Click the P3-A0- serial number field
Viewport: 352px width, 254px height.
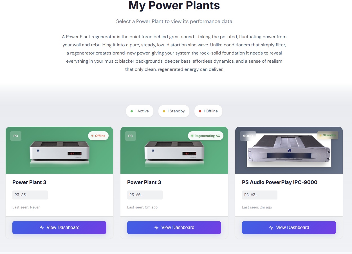pyautogui.click(x=145, y=195)
